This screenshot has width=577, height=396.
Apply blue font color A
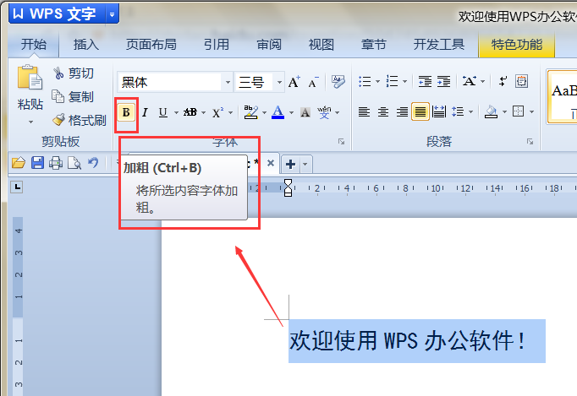(278, 112)
